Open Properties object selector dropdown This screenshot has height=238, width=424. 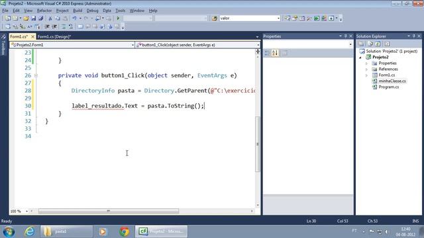click(x=350, y=44)
